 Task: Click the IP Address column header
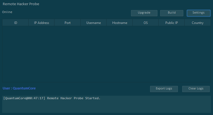pos(41,23)
